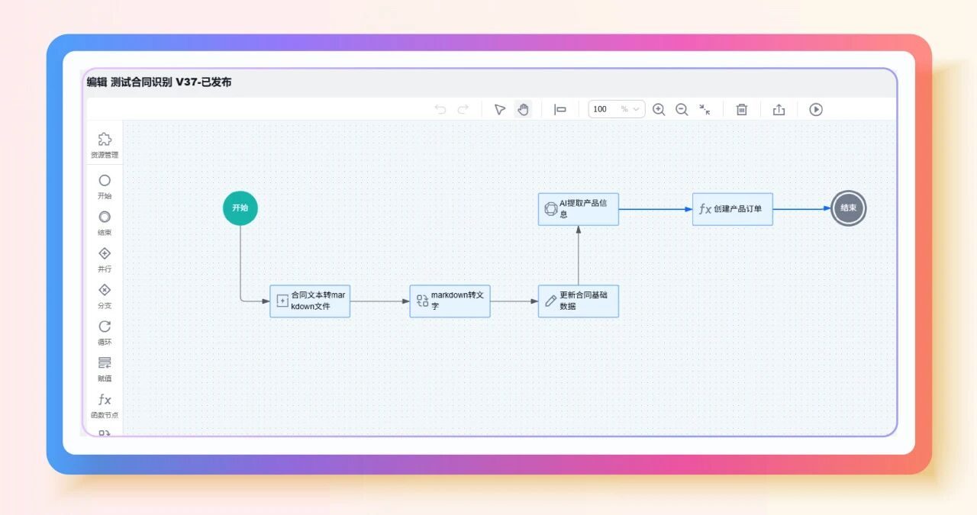This screenshot has height=515, width=977.
Task: Select the 并行 parallel node icon
Action: pos(105,254)
